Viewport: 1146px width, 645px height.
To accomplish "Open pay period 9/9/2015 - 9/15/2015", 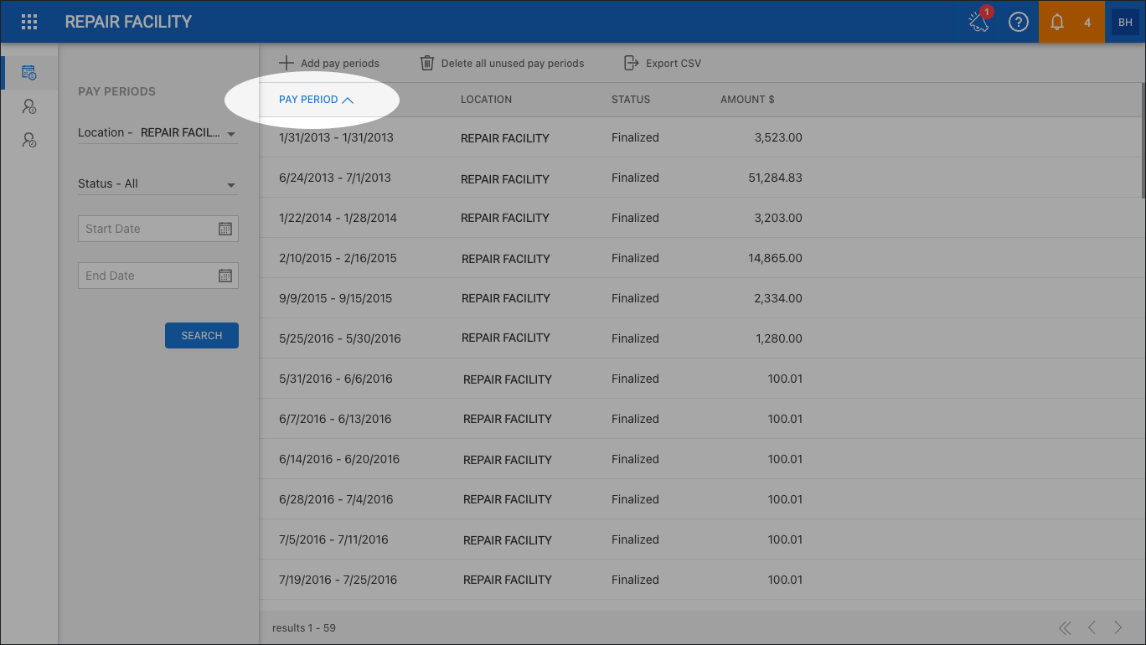I will pos(335,298).
